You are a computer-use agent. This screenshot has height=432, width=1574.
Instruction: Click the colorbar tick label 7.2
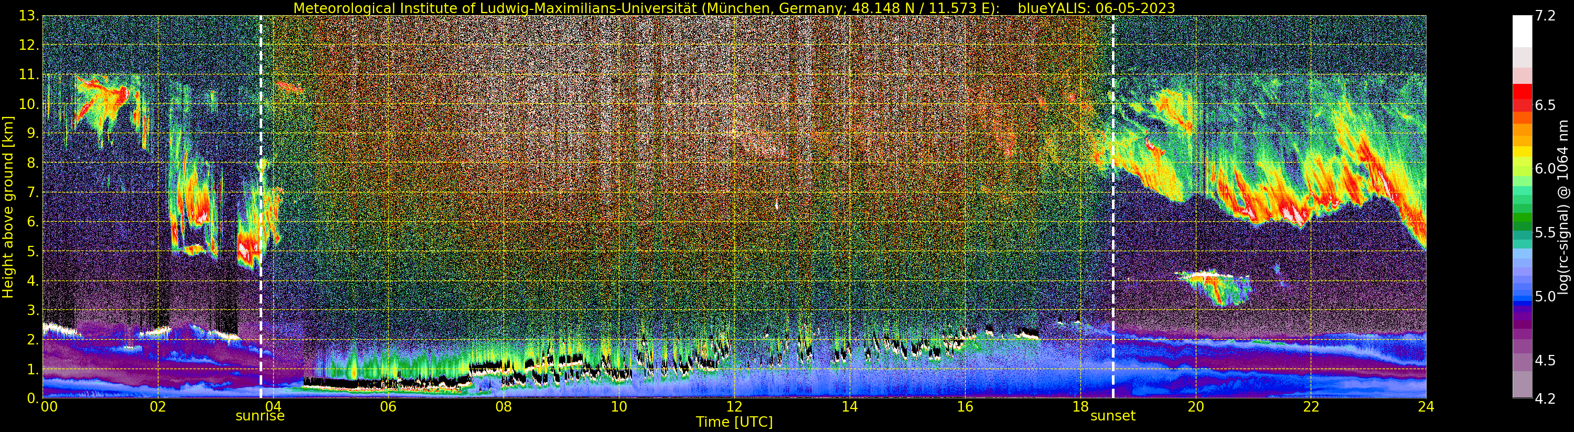(1545, 16)
